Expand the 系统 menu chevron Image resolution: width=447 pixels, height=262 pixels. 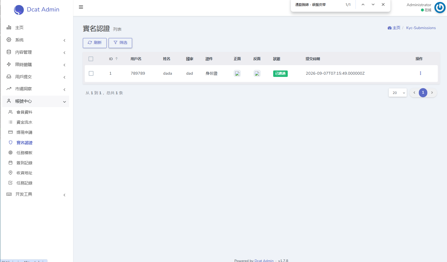(x=64, y=40)
